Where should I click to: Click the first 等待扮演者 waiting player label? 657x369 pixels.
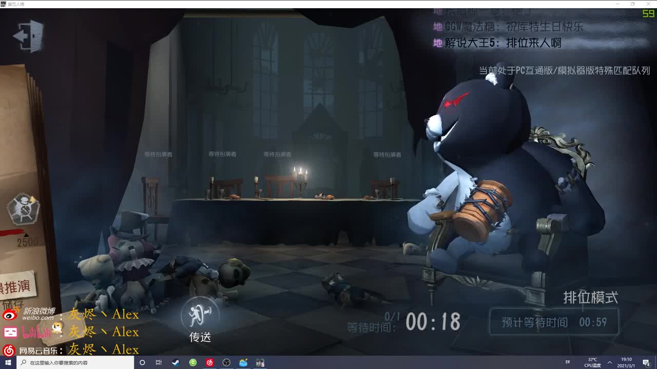click(158, 154)
